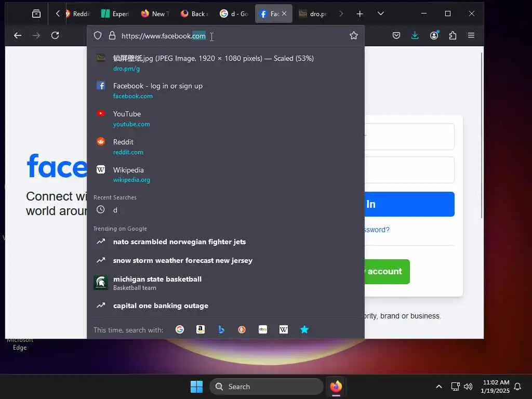Save page to Pocket
Screen dimensions: 532x399
tap(396, 35)
